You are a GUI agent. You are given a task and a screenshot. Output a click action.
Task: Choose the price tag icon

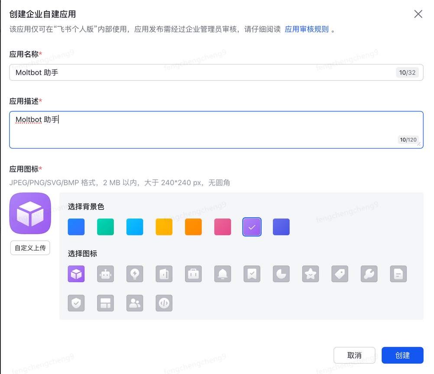340,274
